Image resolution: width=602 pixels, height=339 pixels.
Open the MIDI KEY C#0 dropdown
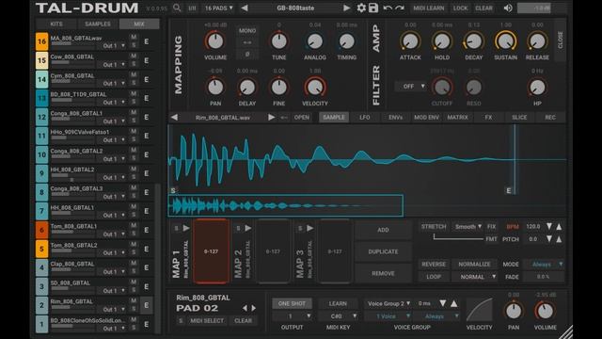click(x=339, y=316)
